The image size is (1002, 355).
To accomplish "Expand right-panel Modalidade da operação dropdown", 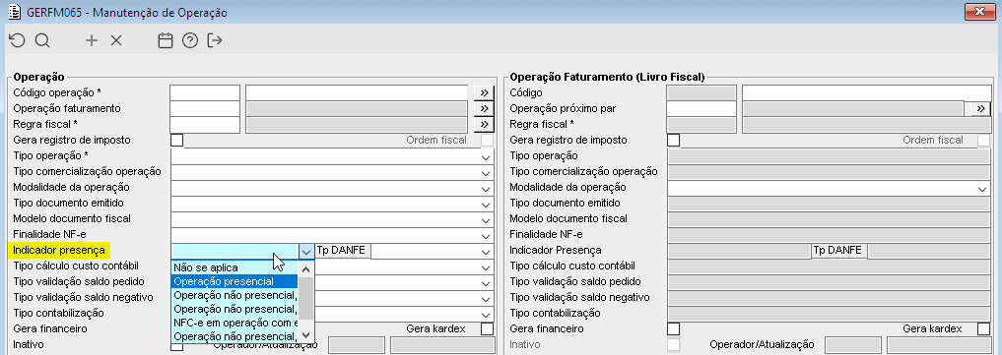I will (982, 188).
